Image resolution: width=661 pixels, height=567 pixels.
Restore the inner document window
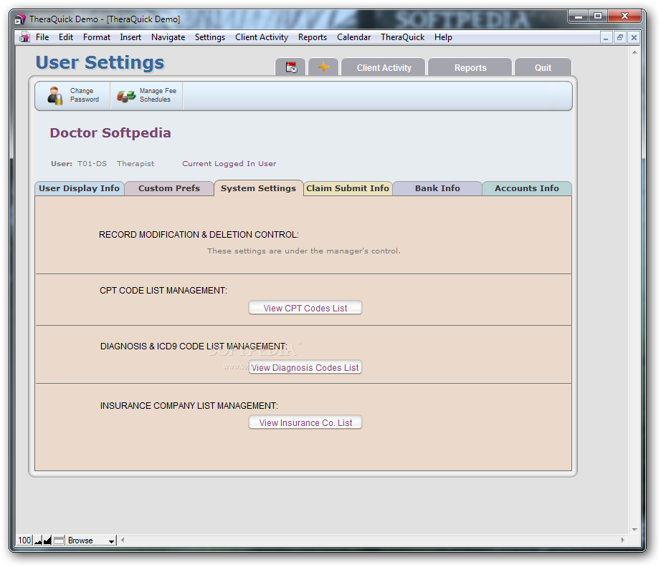619,37
